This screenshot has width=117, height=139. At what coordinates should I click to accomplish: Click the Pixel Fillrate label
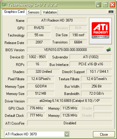pos(16,79)
